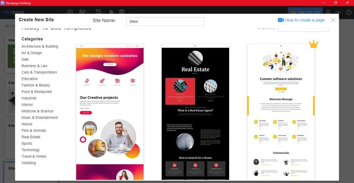The image size is (354, 183).
Task: Go to the Technology category
Action: (30, 150)
